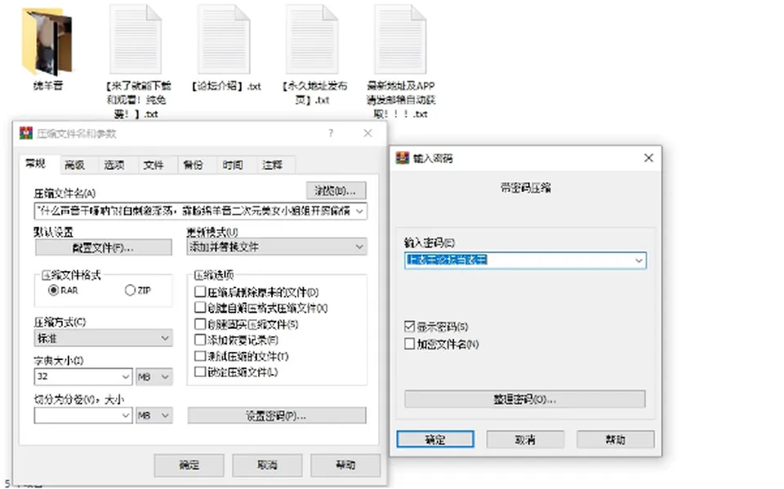Open the MB unit dropdown beside dictionary size
This screenshot has width=784, height=489.
coord(154,376)
